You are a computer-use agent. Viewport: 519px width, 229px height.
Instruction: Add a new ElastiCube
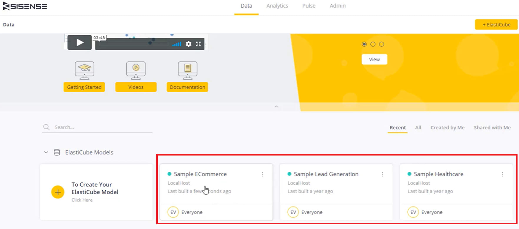tap(496, 25)
